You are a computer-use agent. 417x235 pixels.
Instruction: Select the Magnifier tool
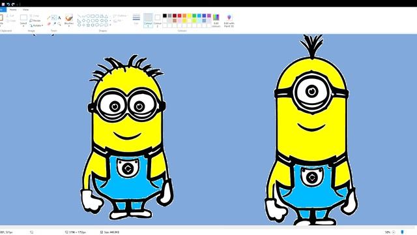point(59,23)
